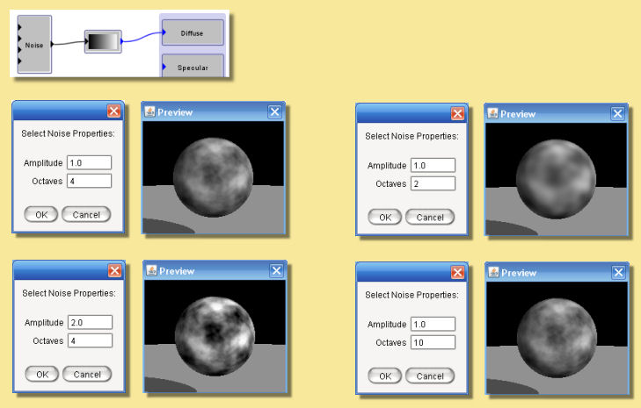Focus the Octaves field showing 2

(x=433, y=183)
